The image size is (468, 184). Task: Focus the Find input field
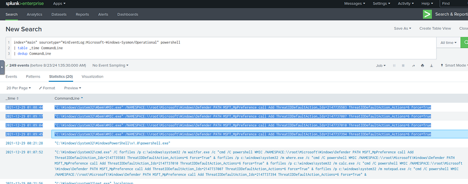(454, 4)
